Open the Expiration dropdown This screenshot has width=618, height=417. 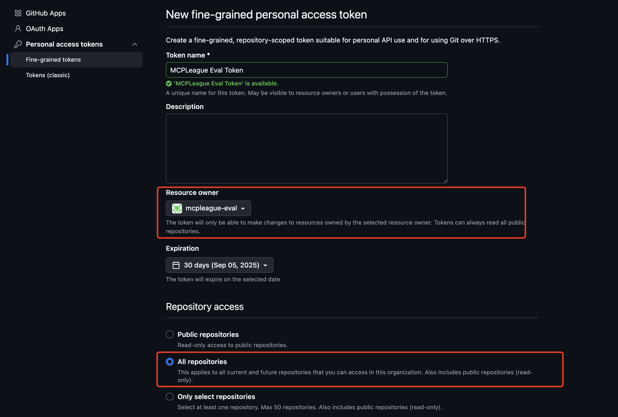pyautogui.click(x=219, y=265)
